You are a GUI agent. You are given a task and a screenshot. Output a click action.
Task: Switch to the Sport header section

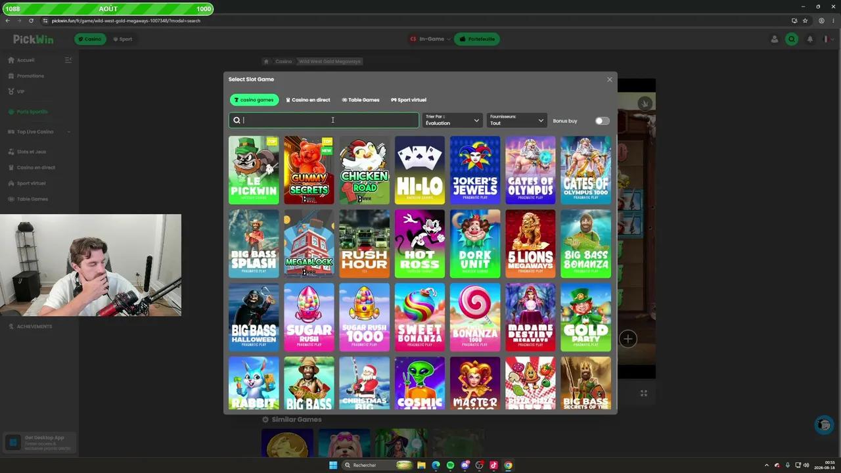point(122,39)
